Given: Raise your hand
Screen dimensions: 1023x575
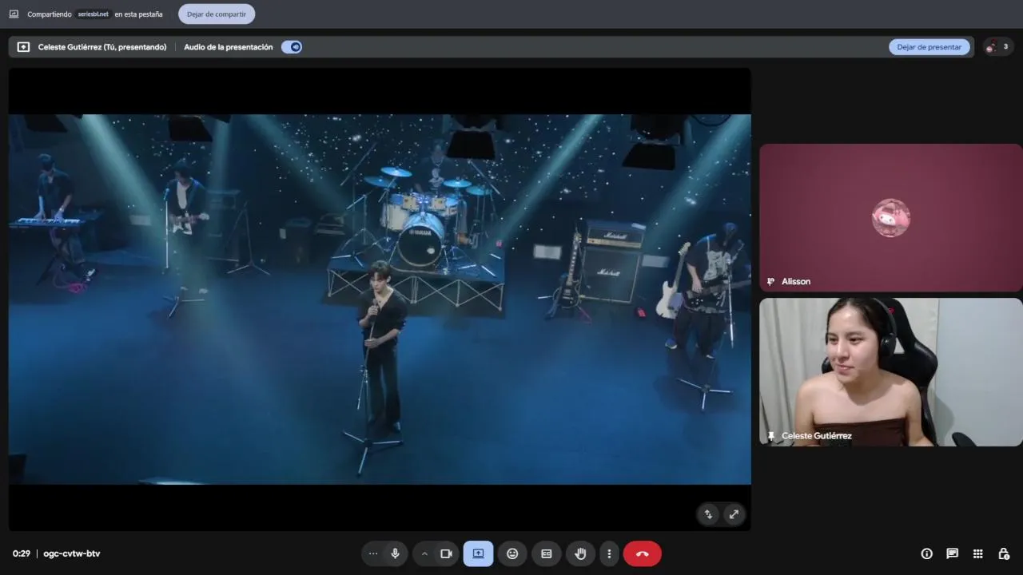Looking at the screenshot, I should (581, 553).
